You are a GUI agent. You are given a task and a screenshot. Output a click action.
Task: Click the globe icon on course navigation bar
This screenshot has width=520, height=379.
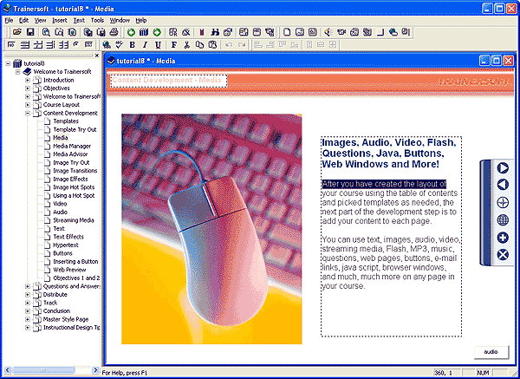(503, 219)
